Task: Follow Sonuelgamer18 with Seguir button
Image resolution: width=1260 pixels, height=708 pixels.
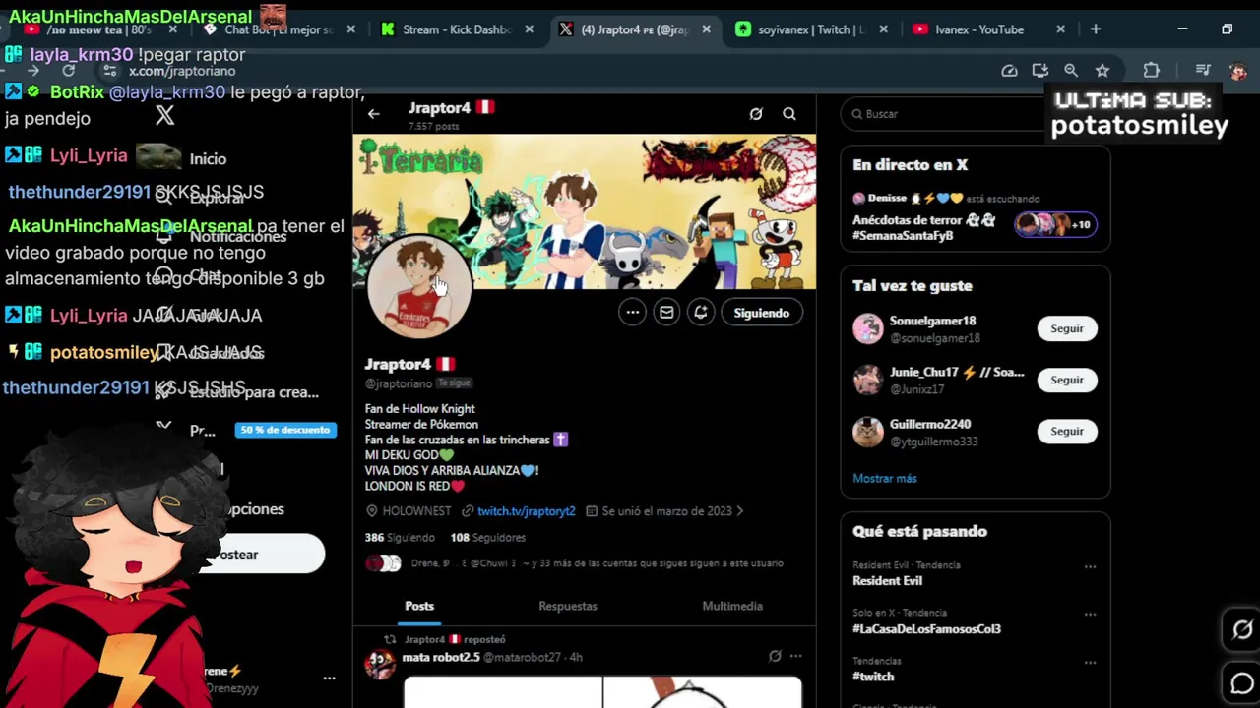Action: pos(1067,328)
